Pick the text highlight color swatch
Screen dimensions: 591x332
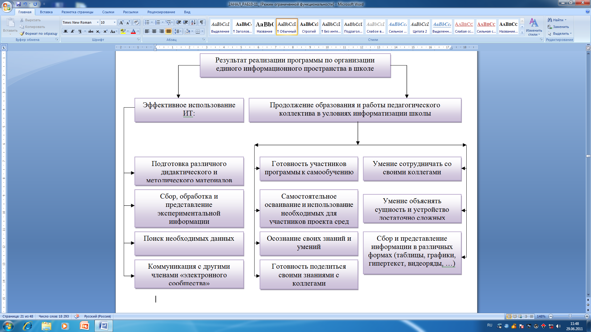[x=123, y=31]
